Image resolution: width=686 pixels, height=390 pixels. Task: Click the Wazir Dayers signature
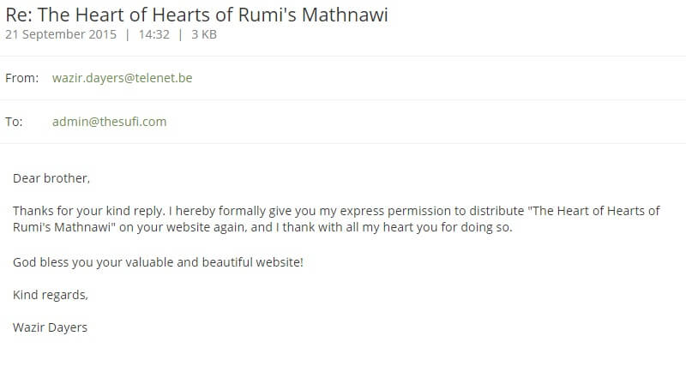pos(50,327)
